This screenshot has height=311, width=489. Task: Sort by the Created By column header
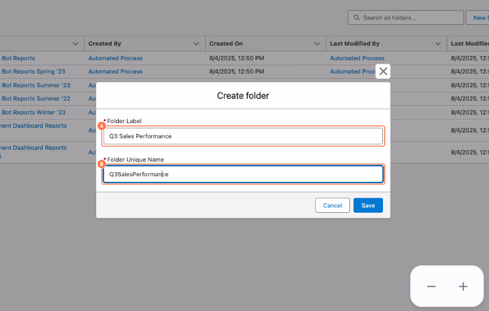click(105, 43)
